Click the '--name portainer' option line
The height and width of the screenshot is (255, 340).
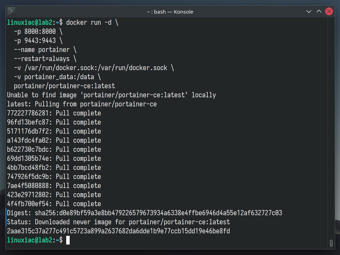[42, 50]
